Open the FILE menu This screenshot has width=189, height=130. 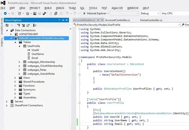tap(3, 8)
